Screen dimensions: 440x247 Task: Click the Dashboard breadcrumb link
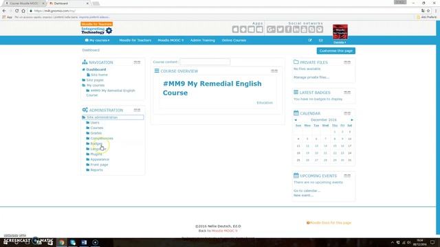click(91, 50)
